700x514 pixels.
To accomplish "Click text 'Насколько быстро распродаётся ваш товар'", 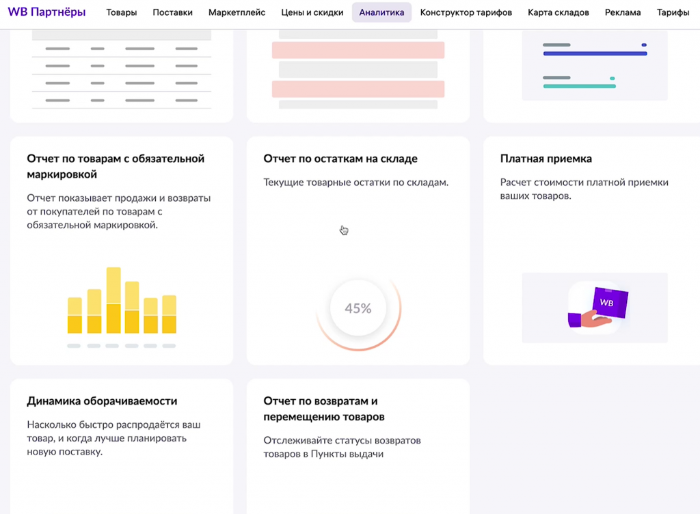I will (x=113, y=431).
